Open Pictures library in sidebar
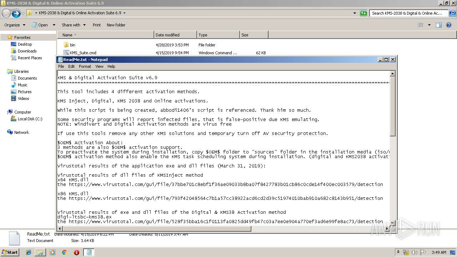This screenshot has width=457, height=257. point(25,92)
